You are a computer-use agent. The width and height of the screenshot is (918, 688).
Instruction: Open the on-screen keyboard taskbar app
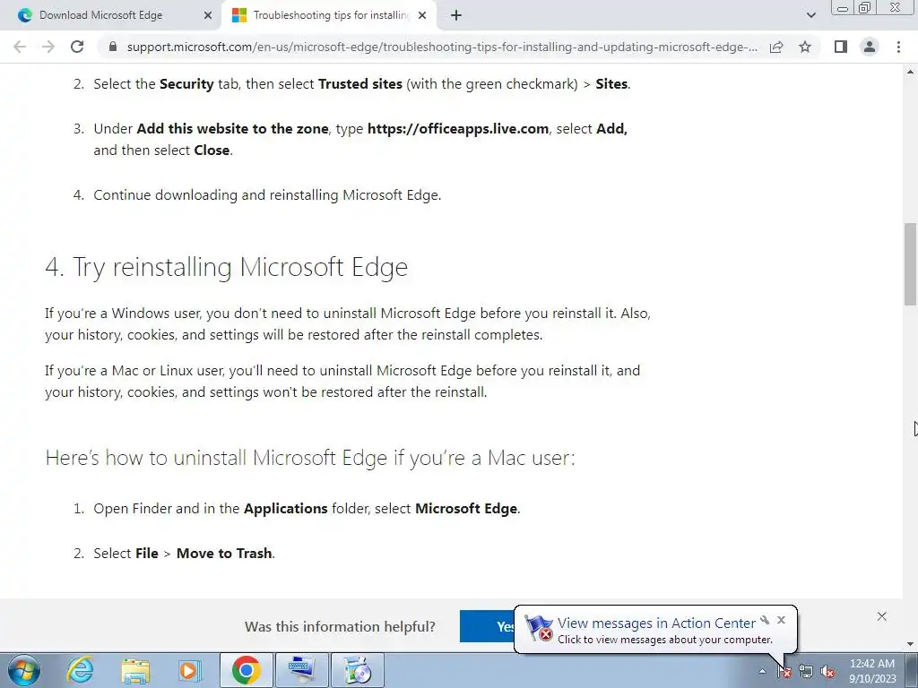pyautogui.click(x=301, y=670)
